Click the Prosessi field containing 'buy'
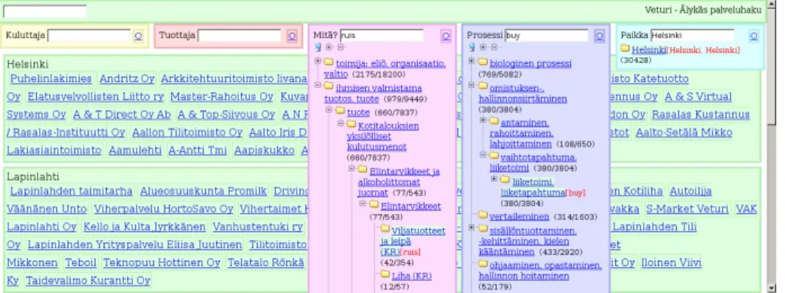This screenshot has width=785, height=293. 546,35
